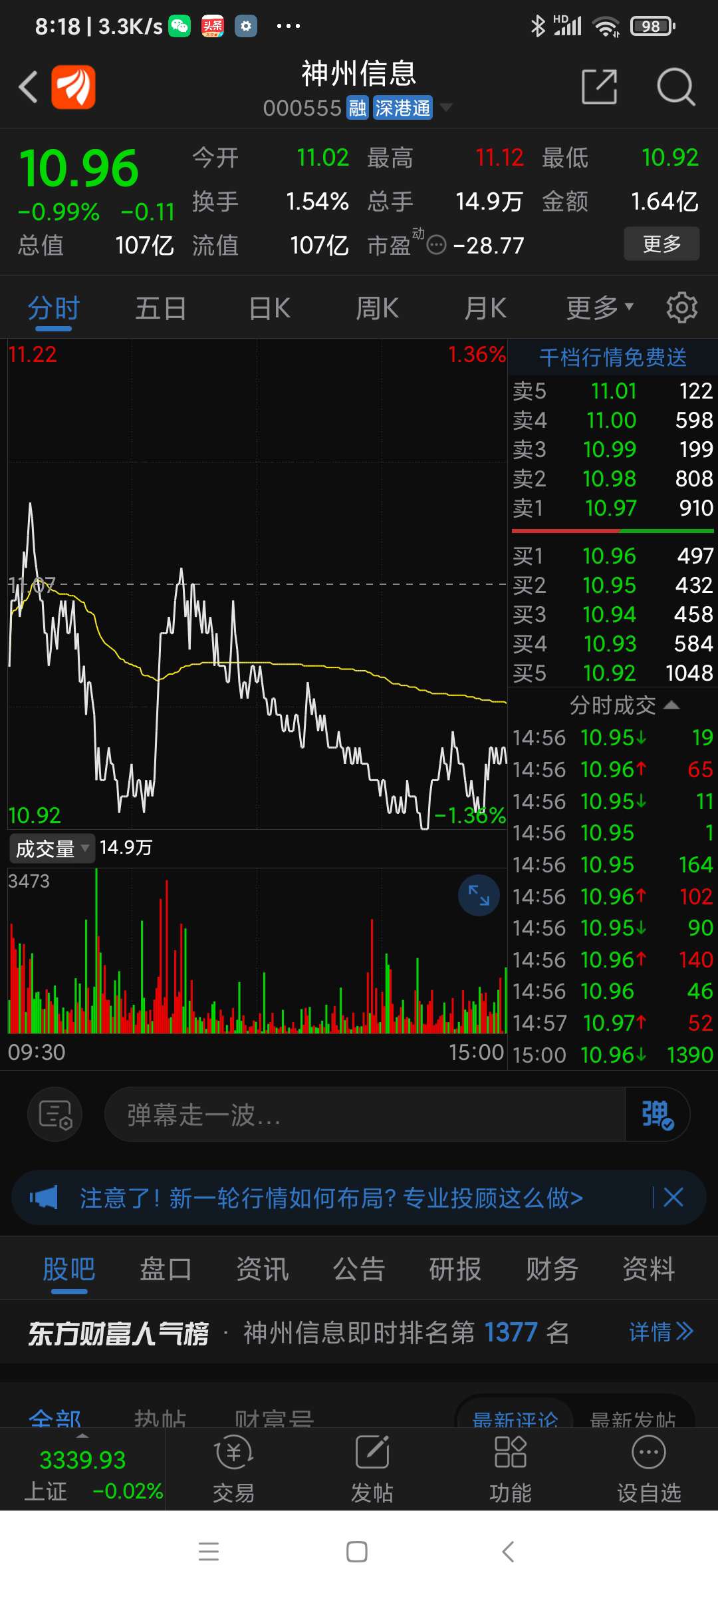718x1597 pixels.
Task: Tap the 14:57 10.97 trade row
Action: (x=612, y=1023)
